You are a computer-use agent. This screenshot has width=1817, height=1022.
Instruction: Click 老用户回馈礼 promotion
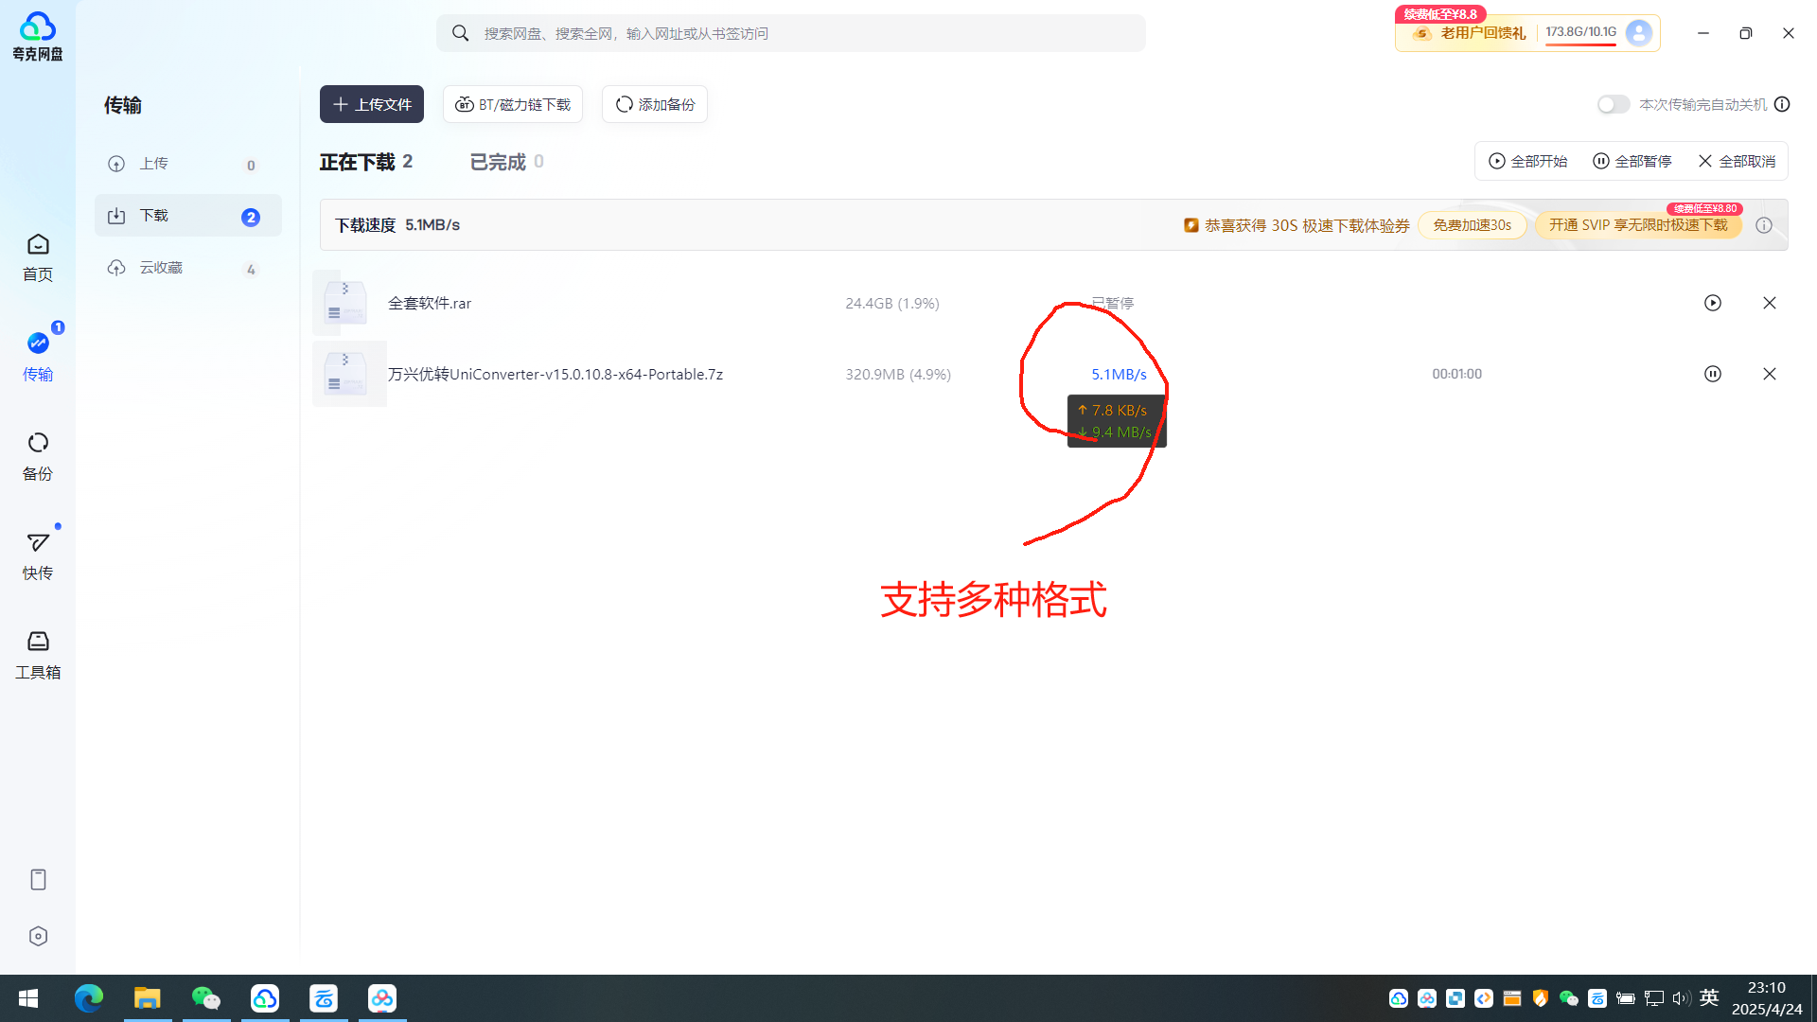pyautogui.click(x=1469, y=33)
